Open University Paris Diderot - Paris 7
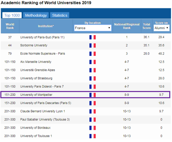This screenshot has height=142, width=172. tap(42, 87)
